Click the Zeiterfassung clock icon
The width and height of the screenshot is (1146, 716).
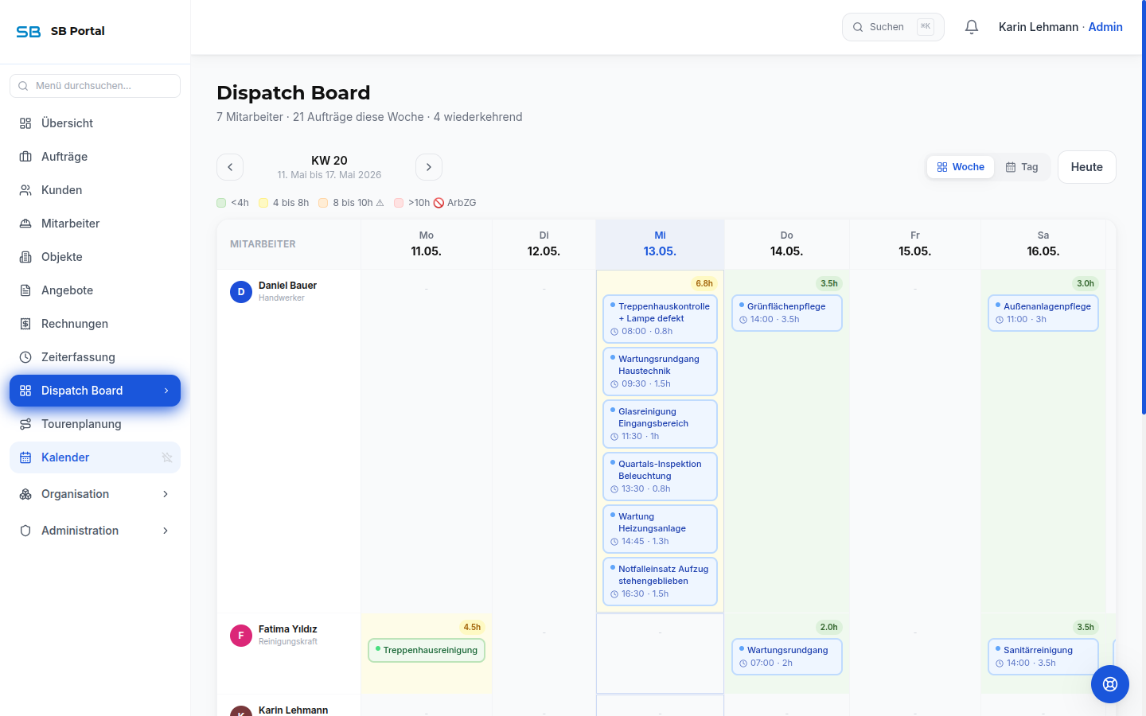[x=25, y=357]
